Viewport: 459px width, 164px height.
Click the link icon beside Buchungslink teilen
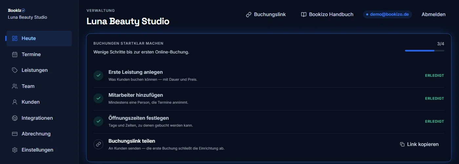pos(98,144)
